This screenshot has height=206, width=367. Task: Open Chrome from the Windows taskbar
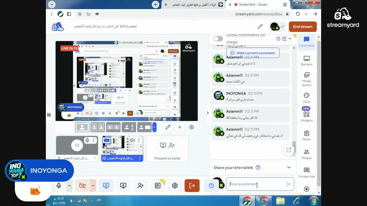264,201
